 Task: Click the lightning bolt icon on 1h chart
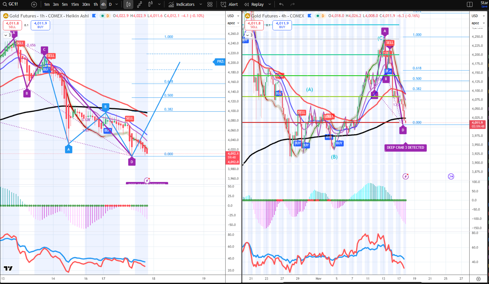(147, 180)
